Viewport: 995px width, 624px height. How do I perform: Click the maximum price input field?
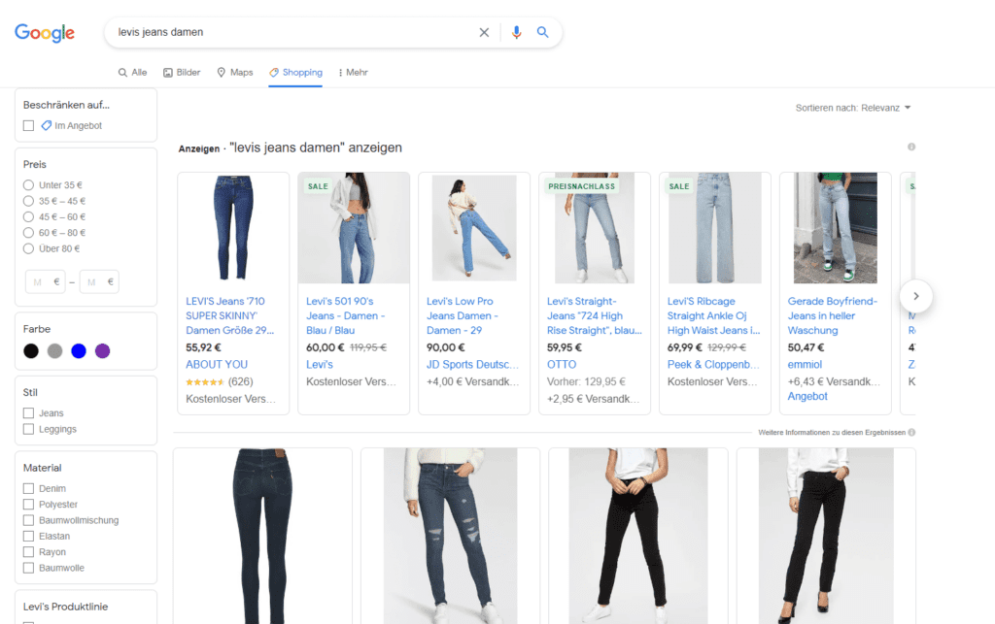click(x=99, y=281)
